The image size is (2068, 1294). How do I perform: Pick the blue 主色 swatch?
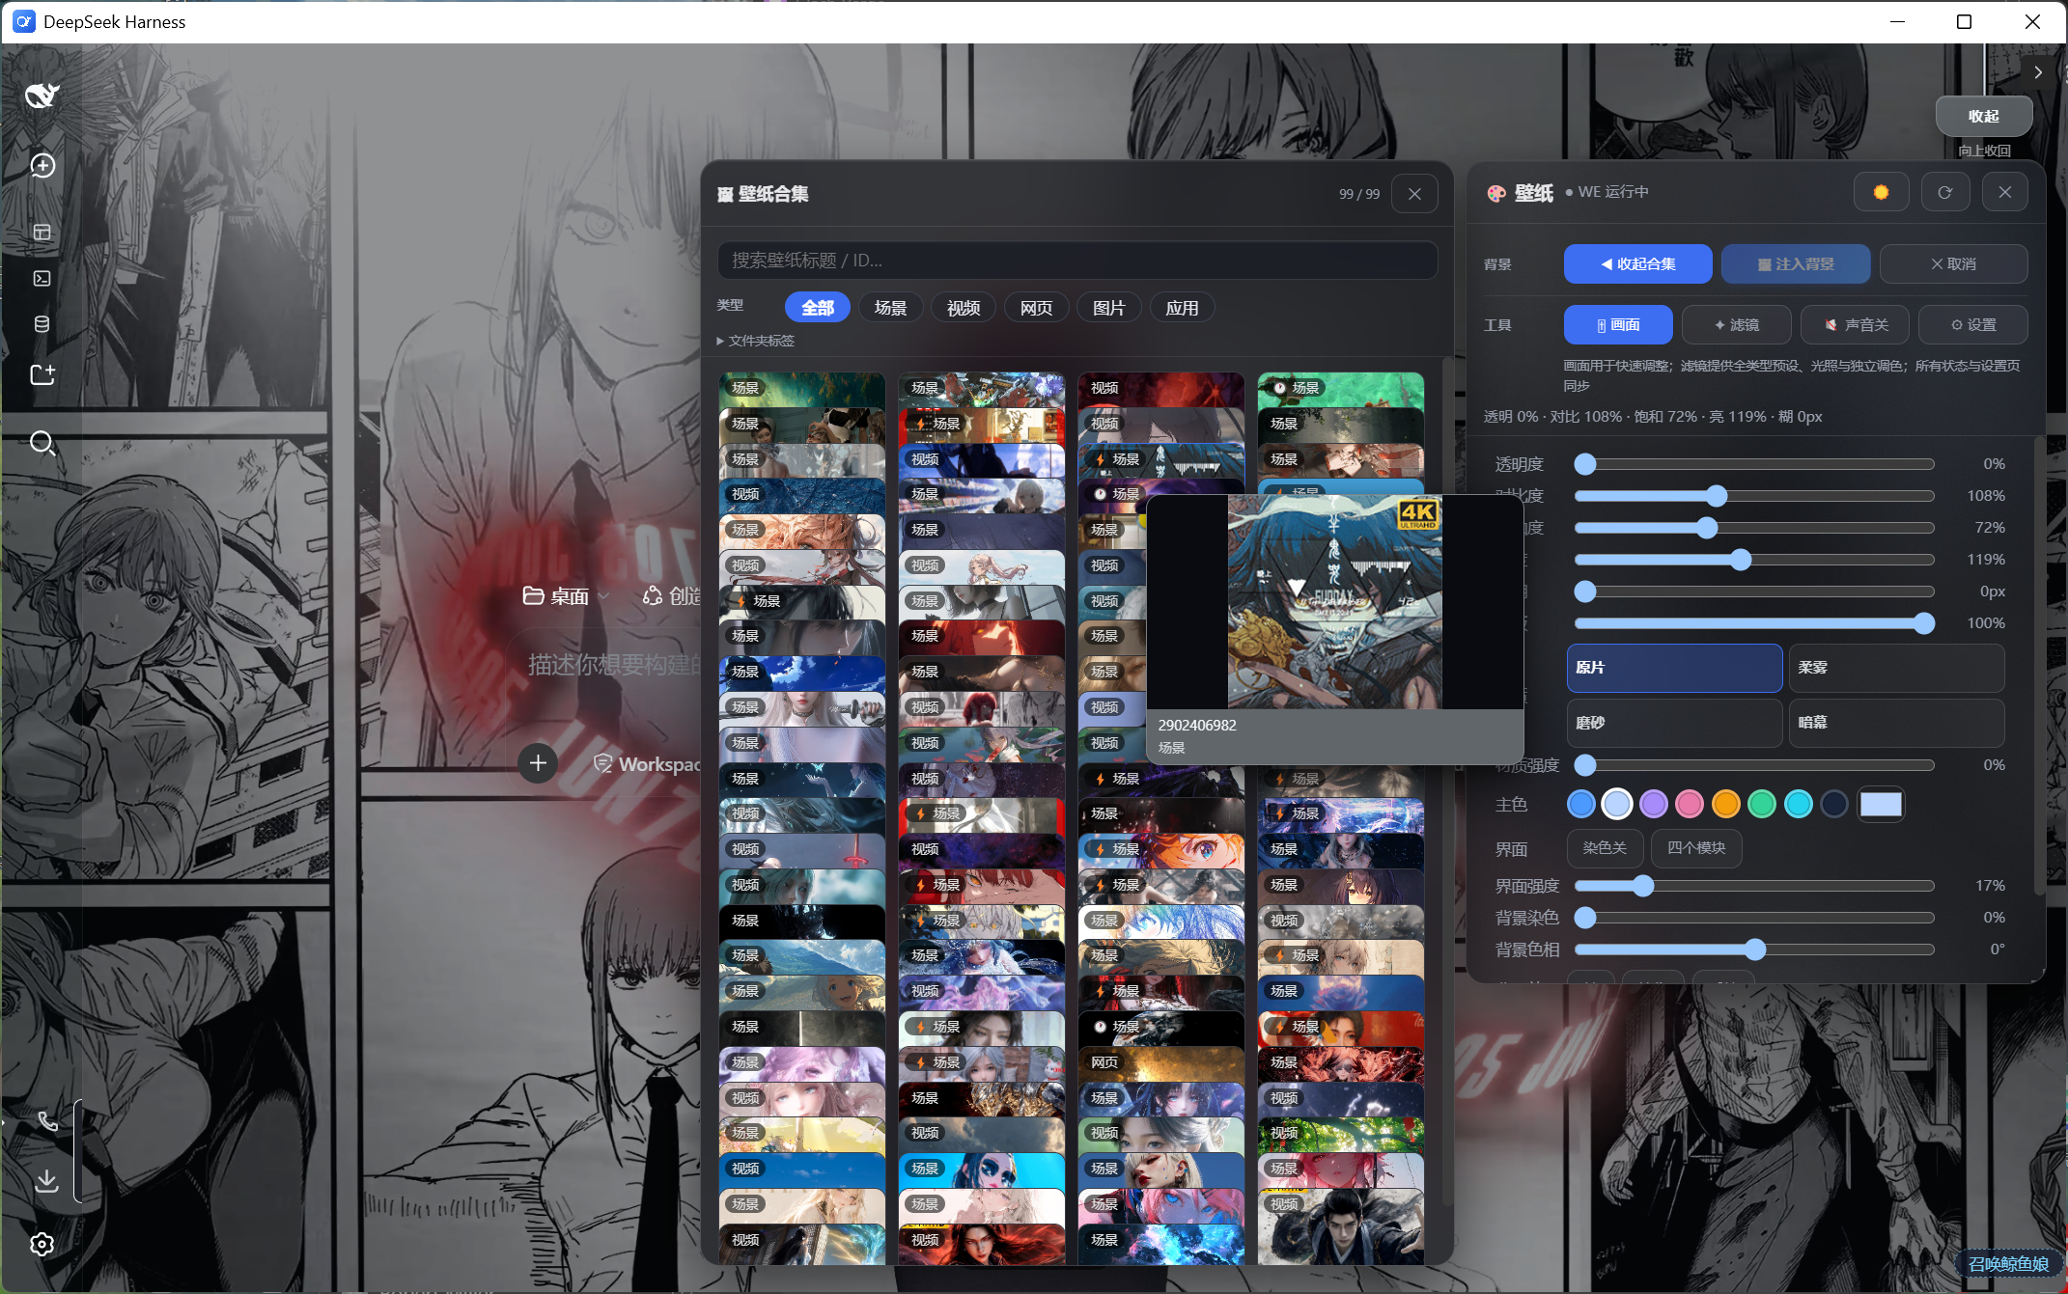coord(1580,804)
